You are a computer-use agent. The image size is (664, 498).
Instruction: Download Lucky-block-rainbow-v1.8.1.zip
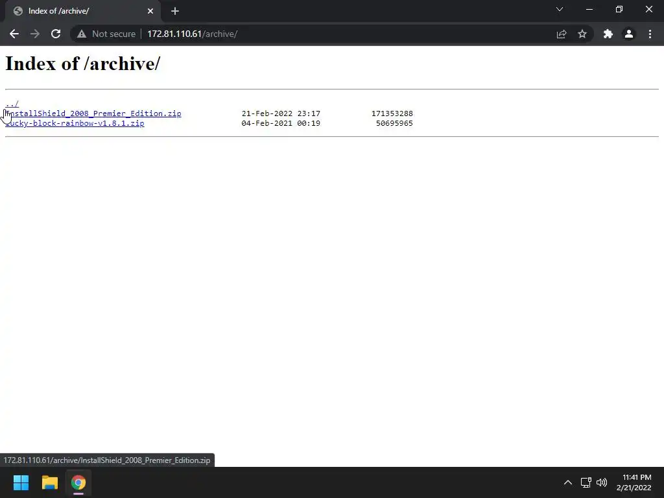click(75, 123)
